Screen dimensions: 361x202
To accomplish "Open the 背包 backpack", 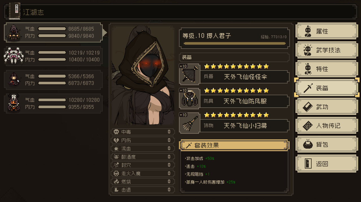I will tap(327, 144).
